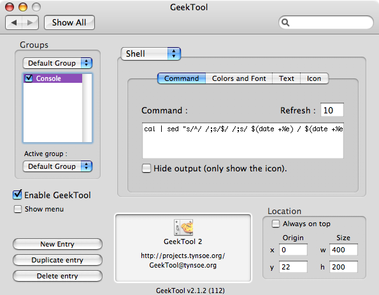Switch to the Colors and Font tab
Screen dimensions: 379x295
coord(239,78)
